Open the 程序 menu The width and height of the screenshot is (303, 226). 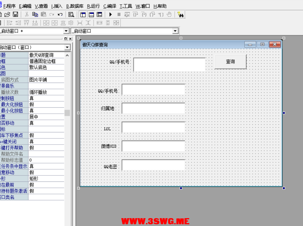point(9,6)
